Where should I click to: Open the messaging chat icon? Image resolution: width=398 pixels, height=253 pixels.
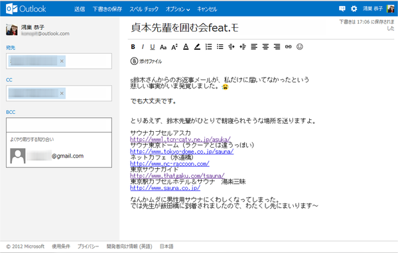pyautogui.click(x=342, y=9)
